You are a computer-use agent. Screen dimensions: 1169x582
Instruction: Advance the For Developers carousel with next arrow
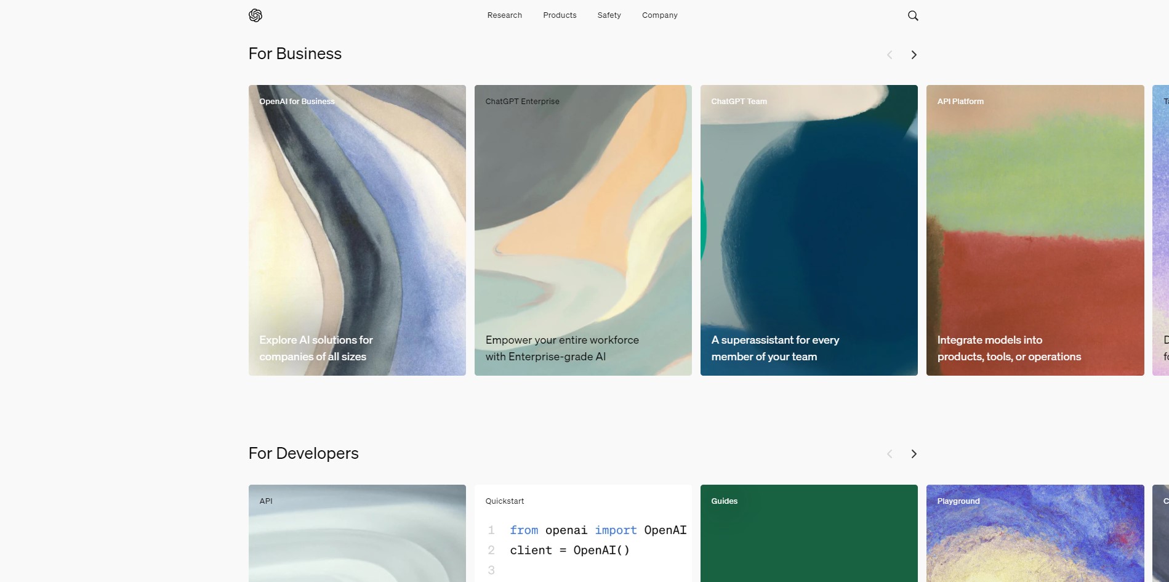[914, 454]
